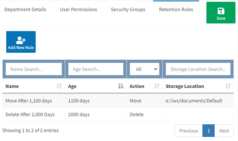This screenshot has width=238, height=141.
Task: Go to Security Groups tab
Action: click(x=128, y=9)
